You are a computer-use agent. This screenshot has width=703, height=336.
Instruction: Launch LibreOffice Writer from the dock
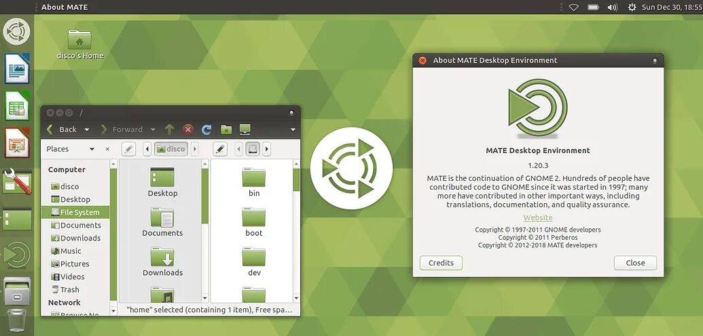(17, 68)
